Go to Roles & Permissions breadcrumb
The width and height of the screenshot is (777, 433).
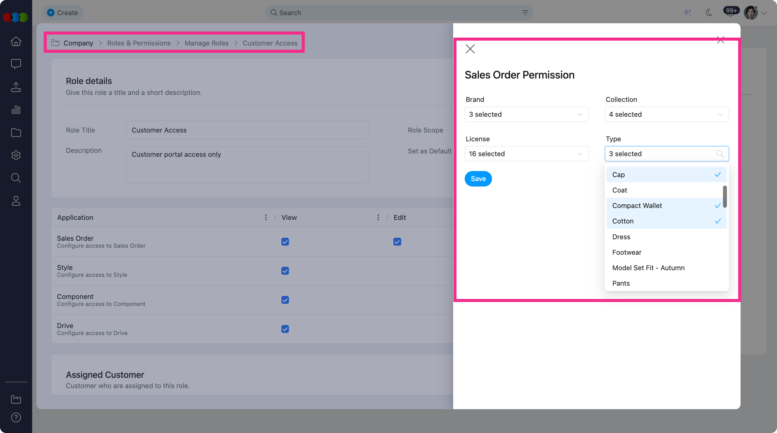(139, 43)
